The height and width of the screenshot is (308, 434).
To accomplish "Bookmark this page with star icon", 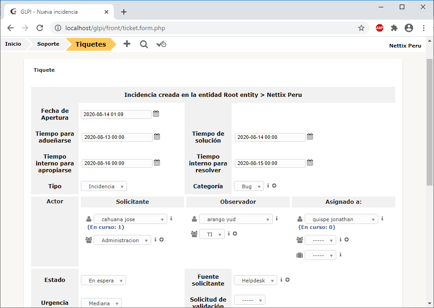I will [361, 28].
